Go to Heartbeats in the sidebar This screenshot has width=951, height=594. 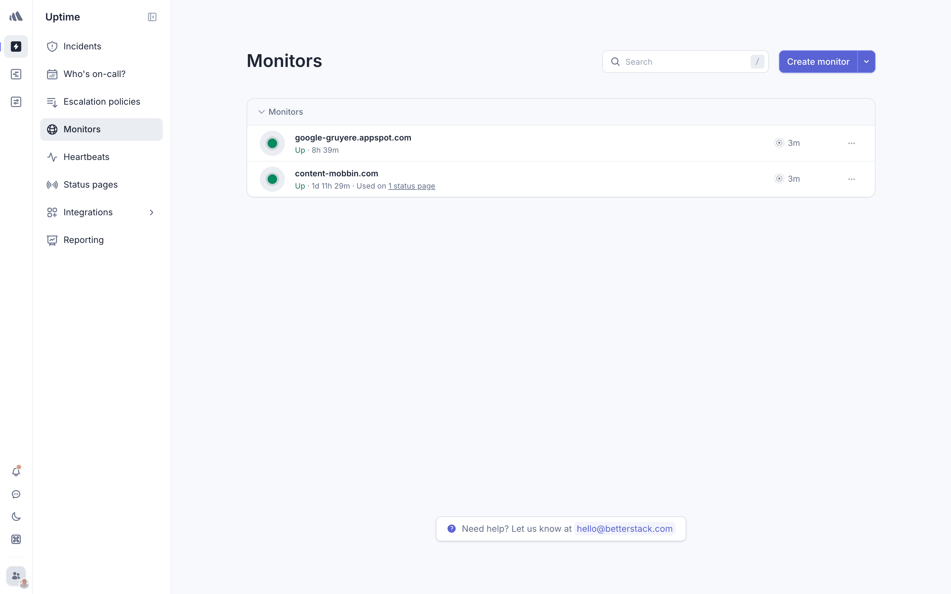point(86,157)
